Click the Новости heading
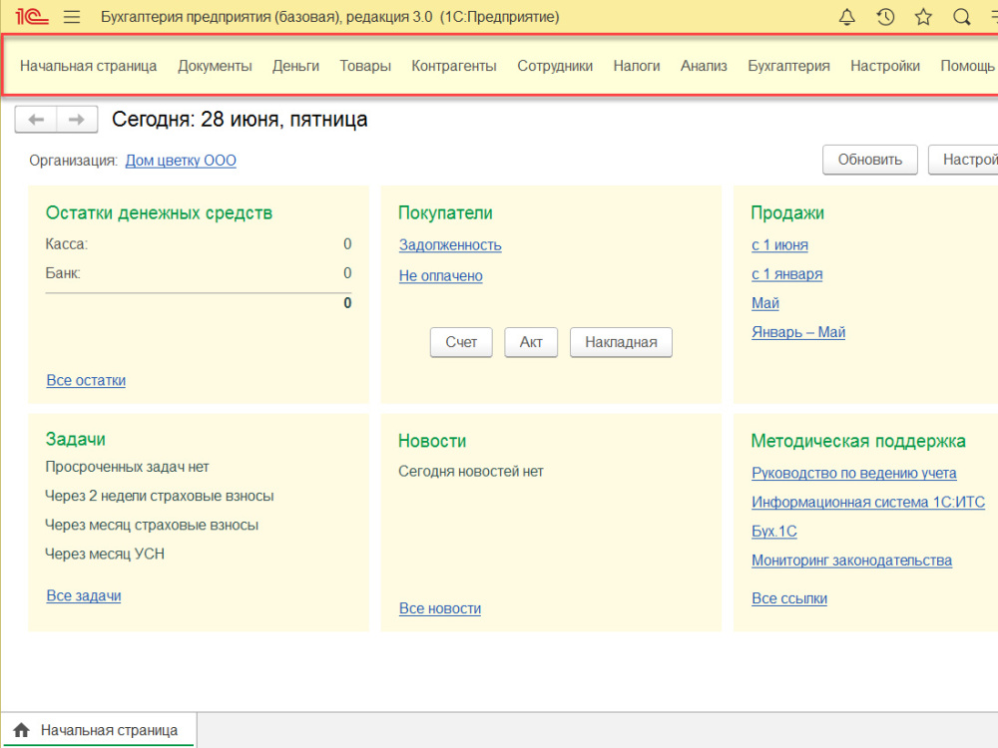 432,441
